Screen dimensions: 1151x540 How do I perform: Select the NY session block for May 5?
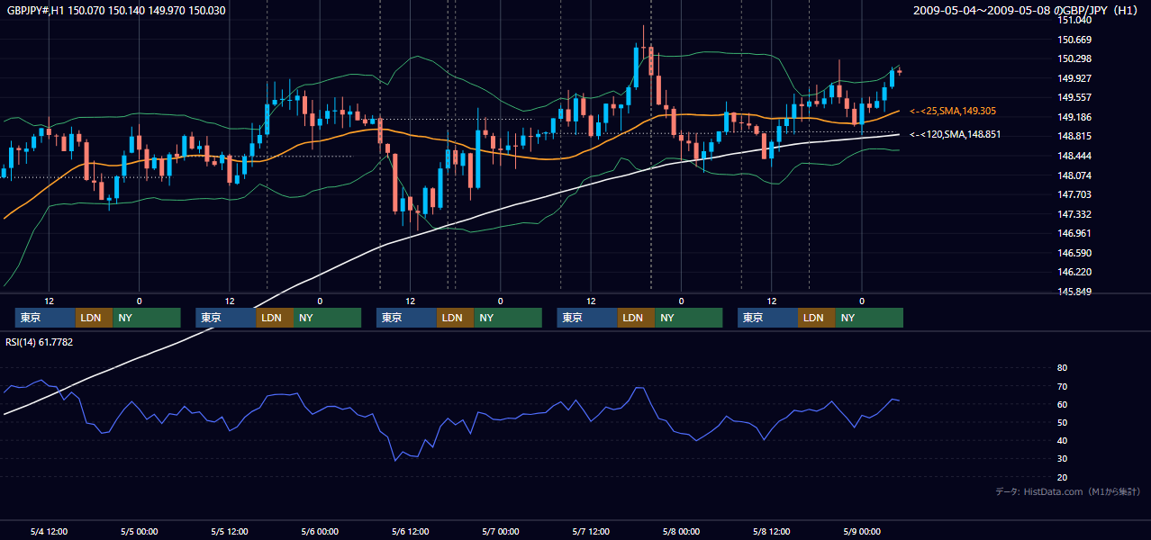pos(327,318)
